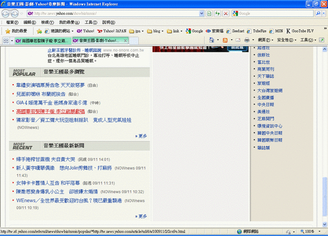Open the Yahoo! bookmark
This screenshot has height=236, width=328.
pyautogui.click(x=86, y=31)
